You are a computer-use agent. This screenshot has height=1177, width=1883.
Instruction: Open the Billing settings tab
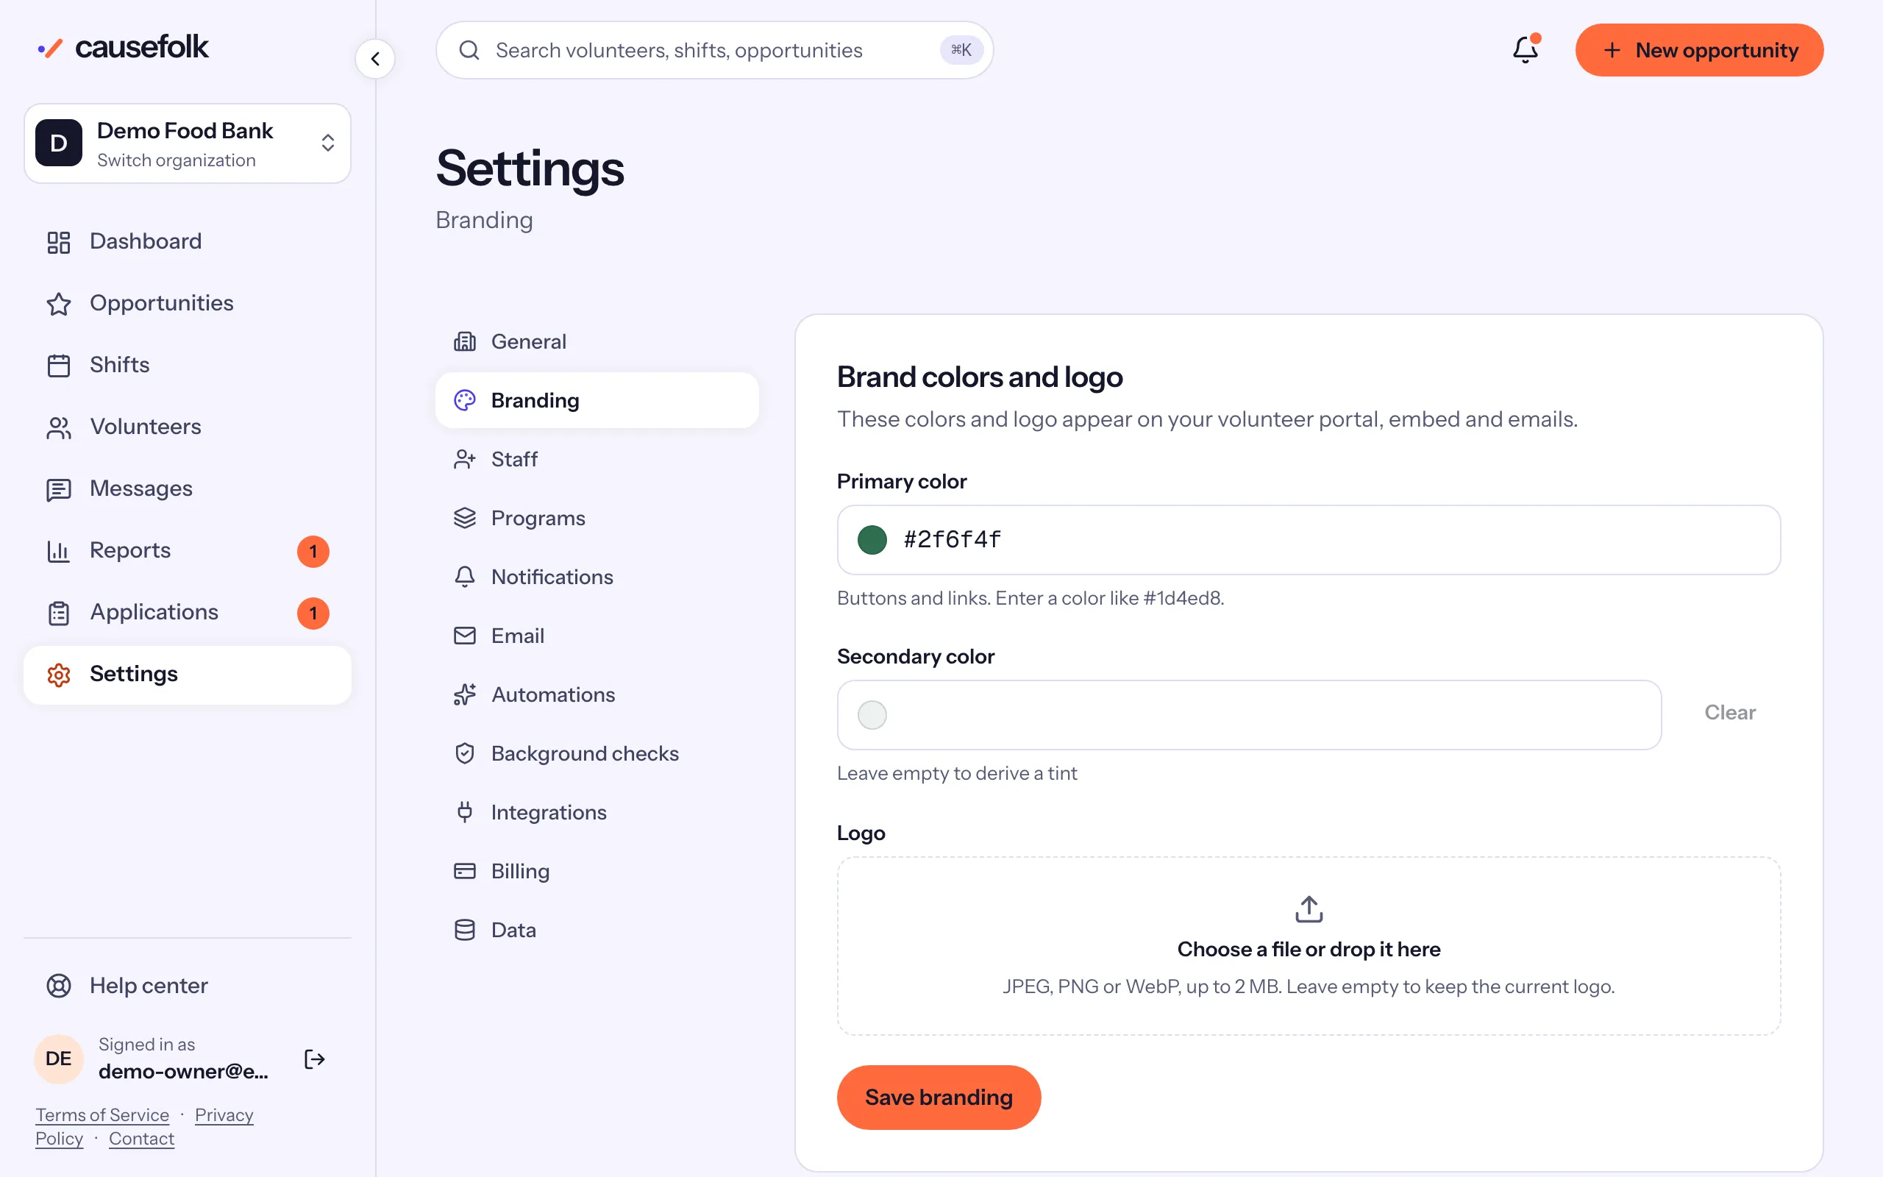(597, 871)
